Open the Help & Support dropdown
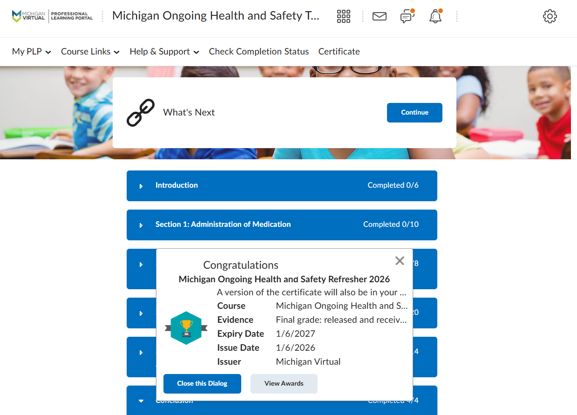The image size is (577, 415). pyautogui.click(x=164, y=52)
